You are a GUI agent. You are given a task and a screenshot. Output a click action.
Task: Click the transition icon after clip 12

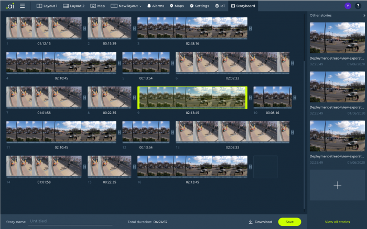coord(172,132)
